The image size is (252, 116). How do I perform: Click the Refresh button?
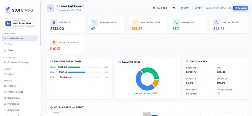(x=240, y=8)
